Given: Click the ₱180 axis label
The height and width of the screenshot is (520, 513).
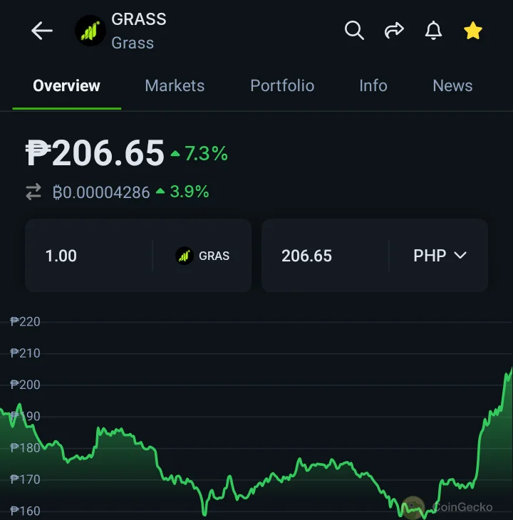Looking at the screenshot, I should (25, 448).
